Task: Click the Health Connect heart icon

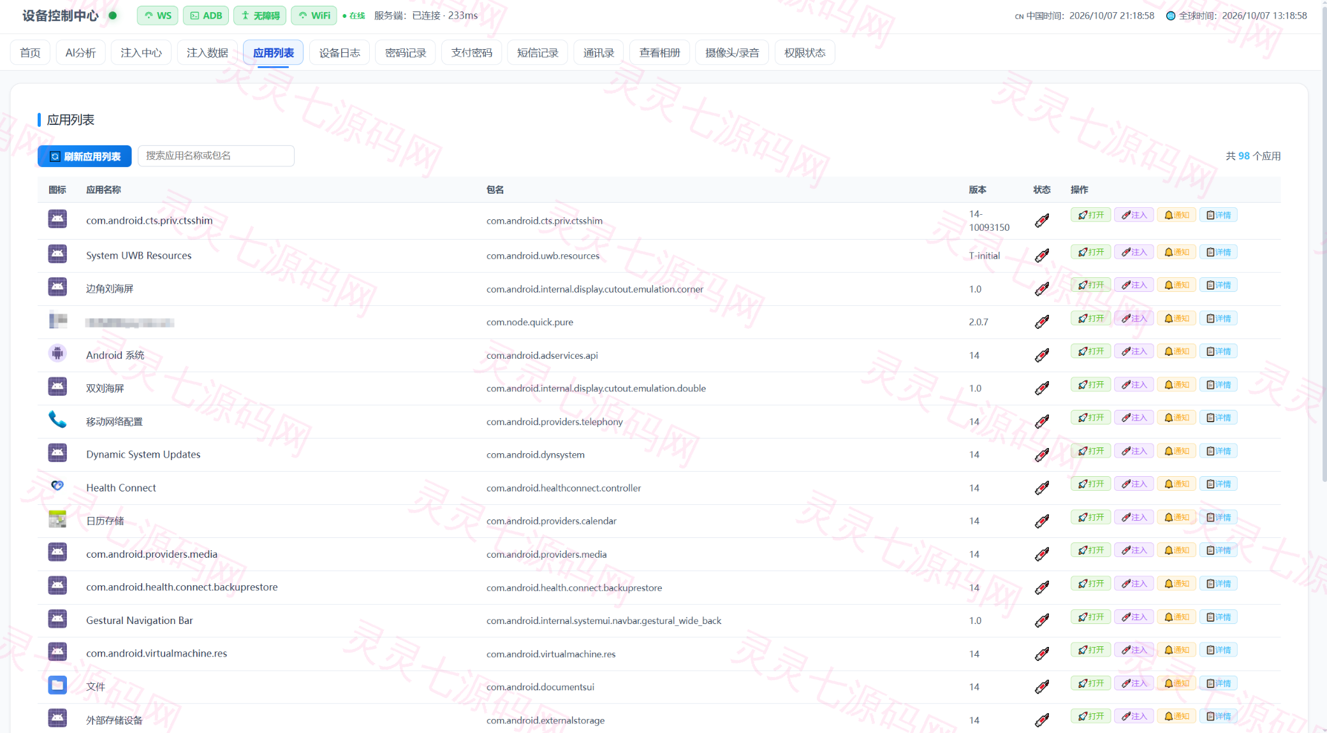Action: coord(57,486)
